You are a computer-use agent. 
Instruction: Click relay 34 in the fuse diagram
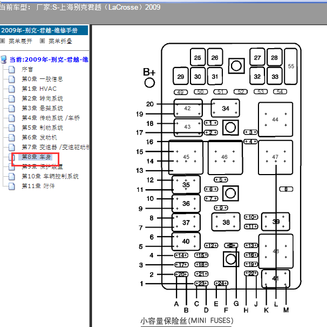(x=226, y=109)
